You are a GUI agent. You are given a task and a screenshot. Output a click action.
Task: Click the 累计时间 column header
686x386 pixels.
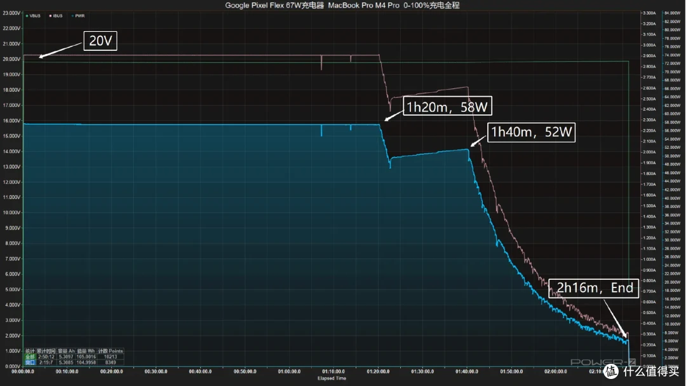[x=46, y=351]
